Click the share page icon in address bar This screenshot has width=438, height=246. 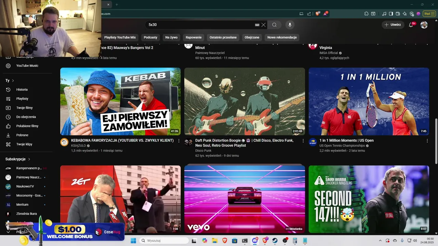[309, 14]
